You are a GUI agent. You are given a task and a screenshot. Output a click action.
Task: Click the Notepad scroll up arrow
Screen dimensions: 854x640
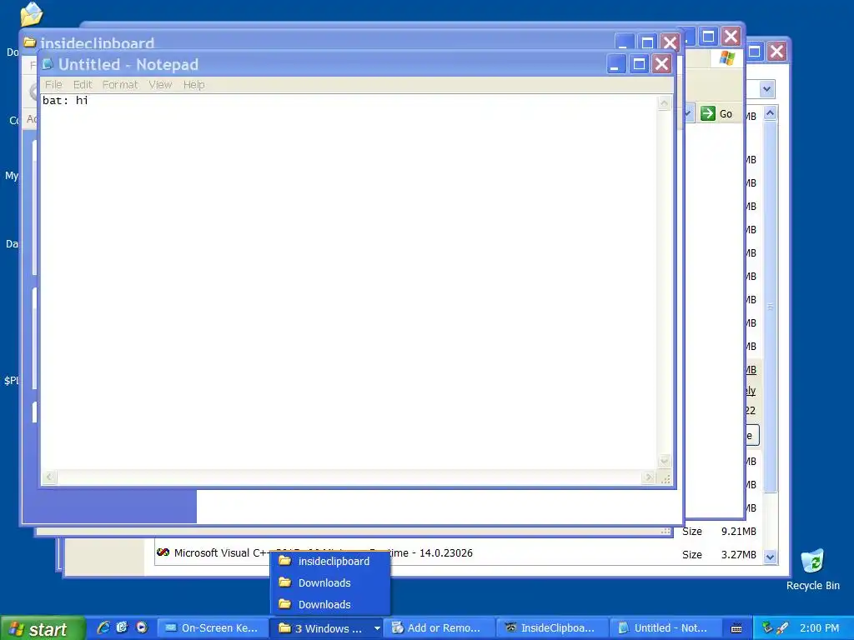coord(664,102)
